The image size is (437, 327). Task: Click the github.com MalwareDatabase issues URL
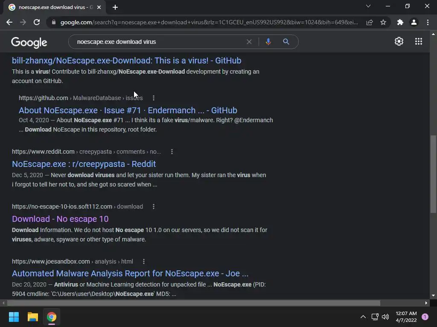pos(81,98)
